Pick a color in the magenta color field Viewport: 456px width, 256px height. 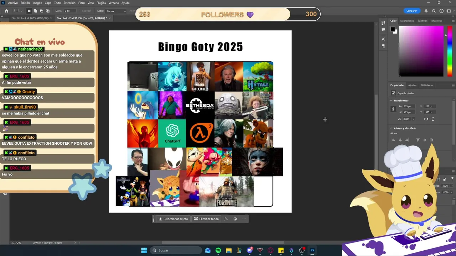[421, 51]
